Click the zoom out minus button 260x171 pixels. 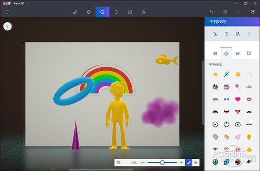tap(143, 162)
